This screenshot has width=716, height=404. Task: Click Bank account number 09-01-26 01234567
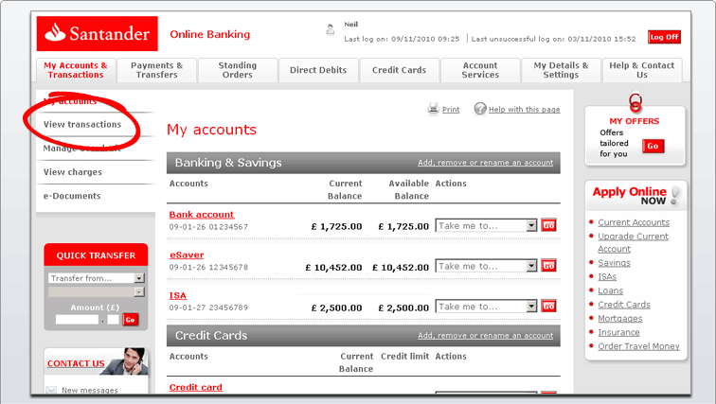point(208,227)
